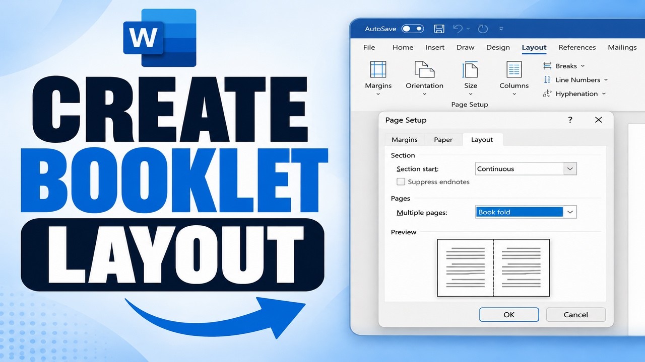Click the Undo arrow icon
This screenshot has width=645, height=362.
458,29
